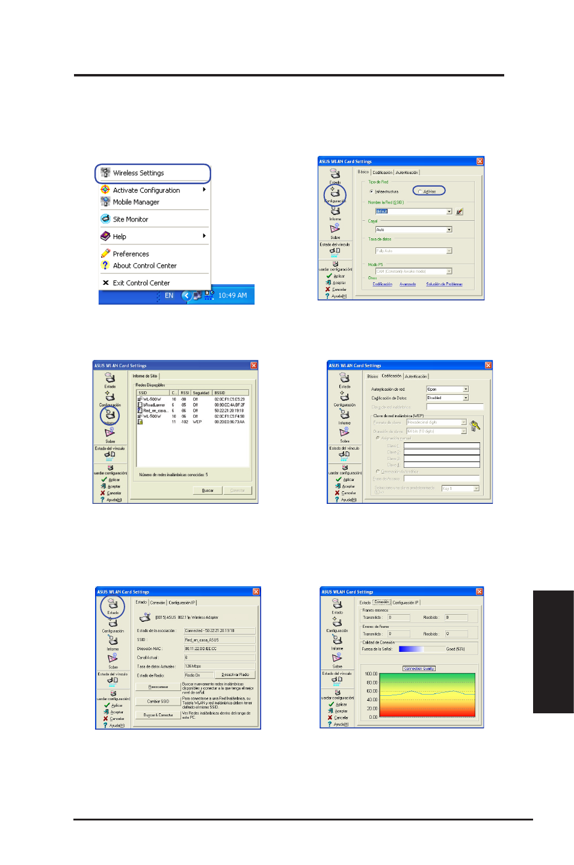Click the Cambiar SSID button
Image resolution: width=574 pixels, height=865 pixels.
click(x=158, y=701)
